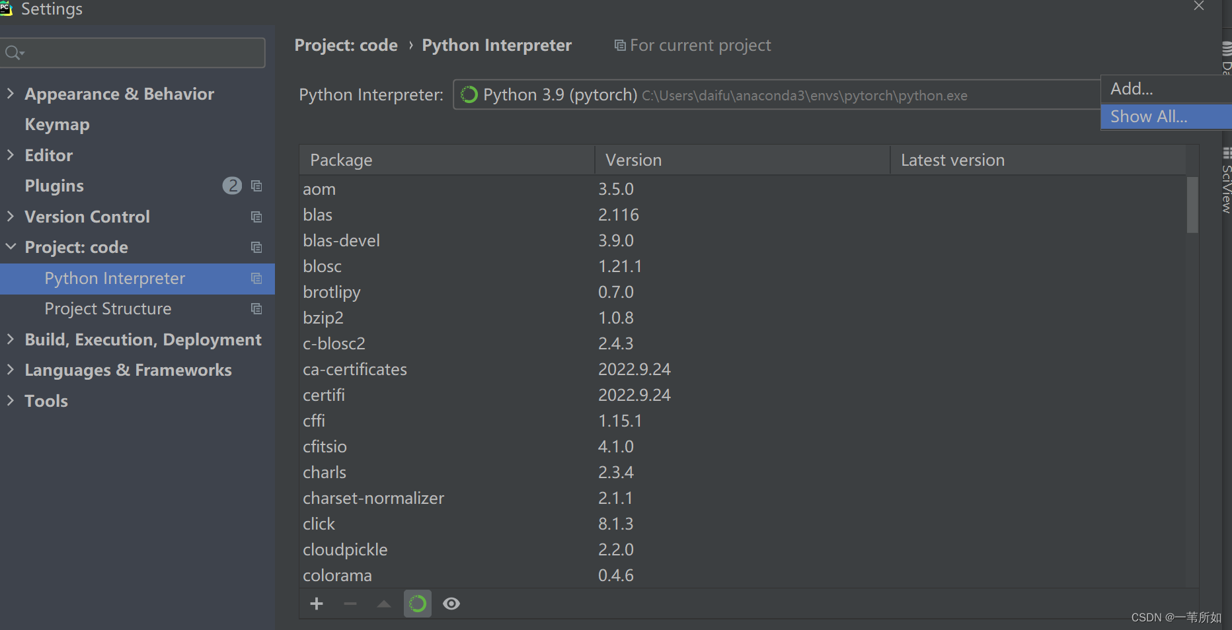This screenshot has width=1232, height=630.
Task: Select the certifi package row
Action: pos(743,395)
